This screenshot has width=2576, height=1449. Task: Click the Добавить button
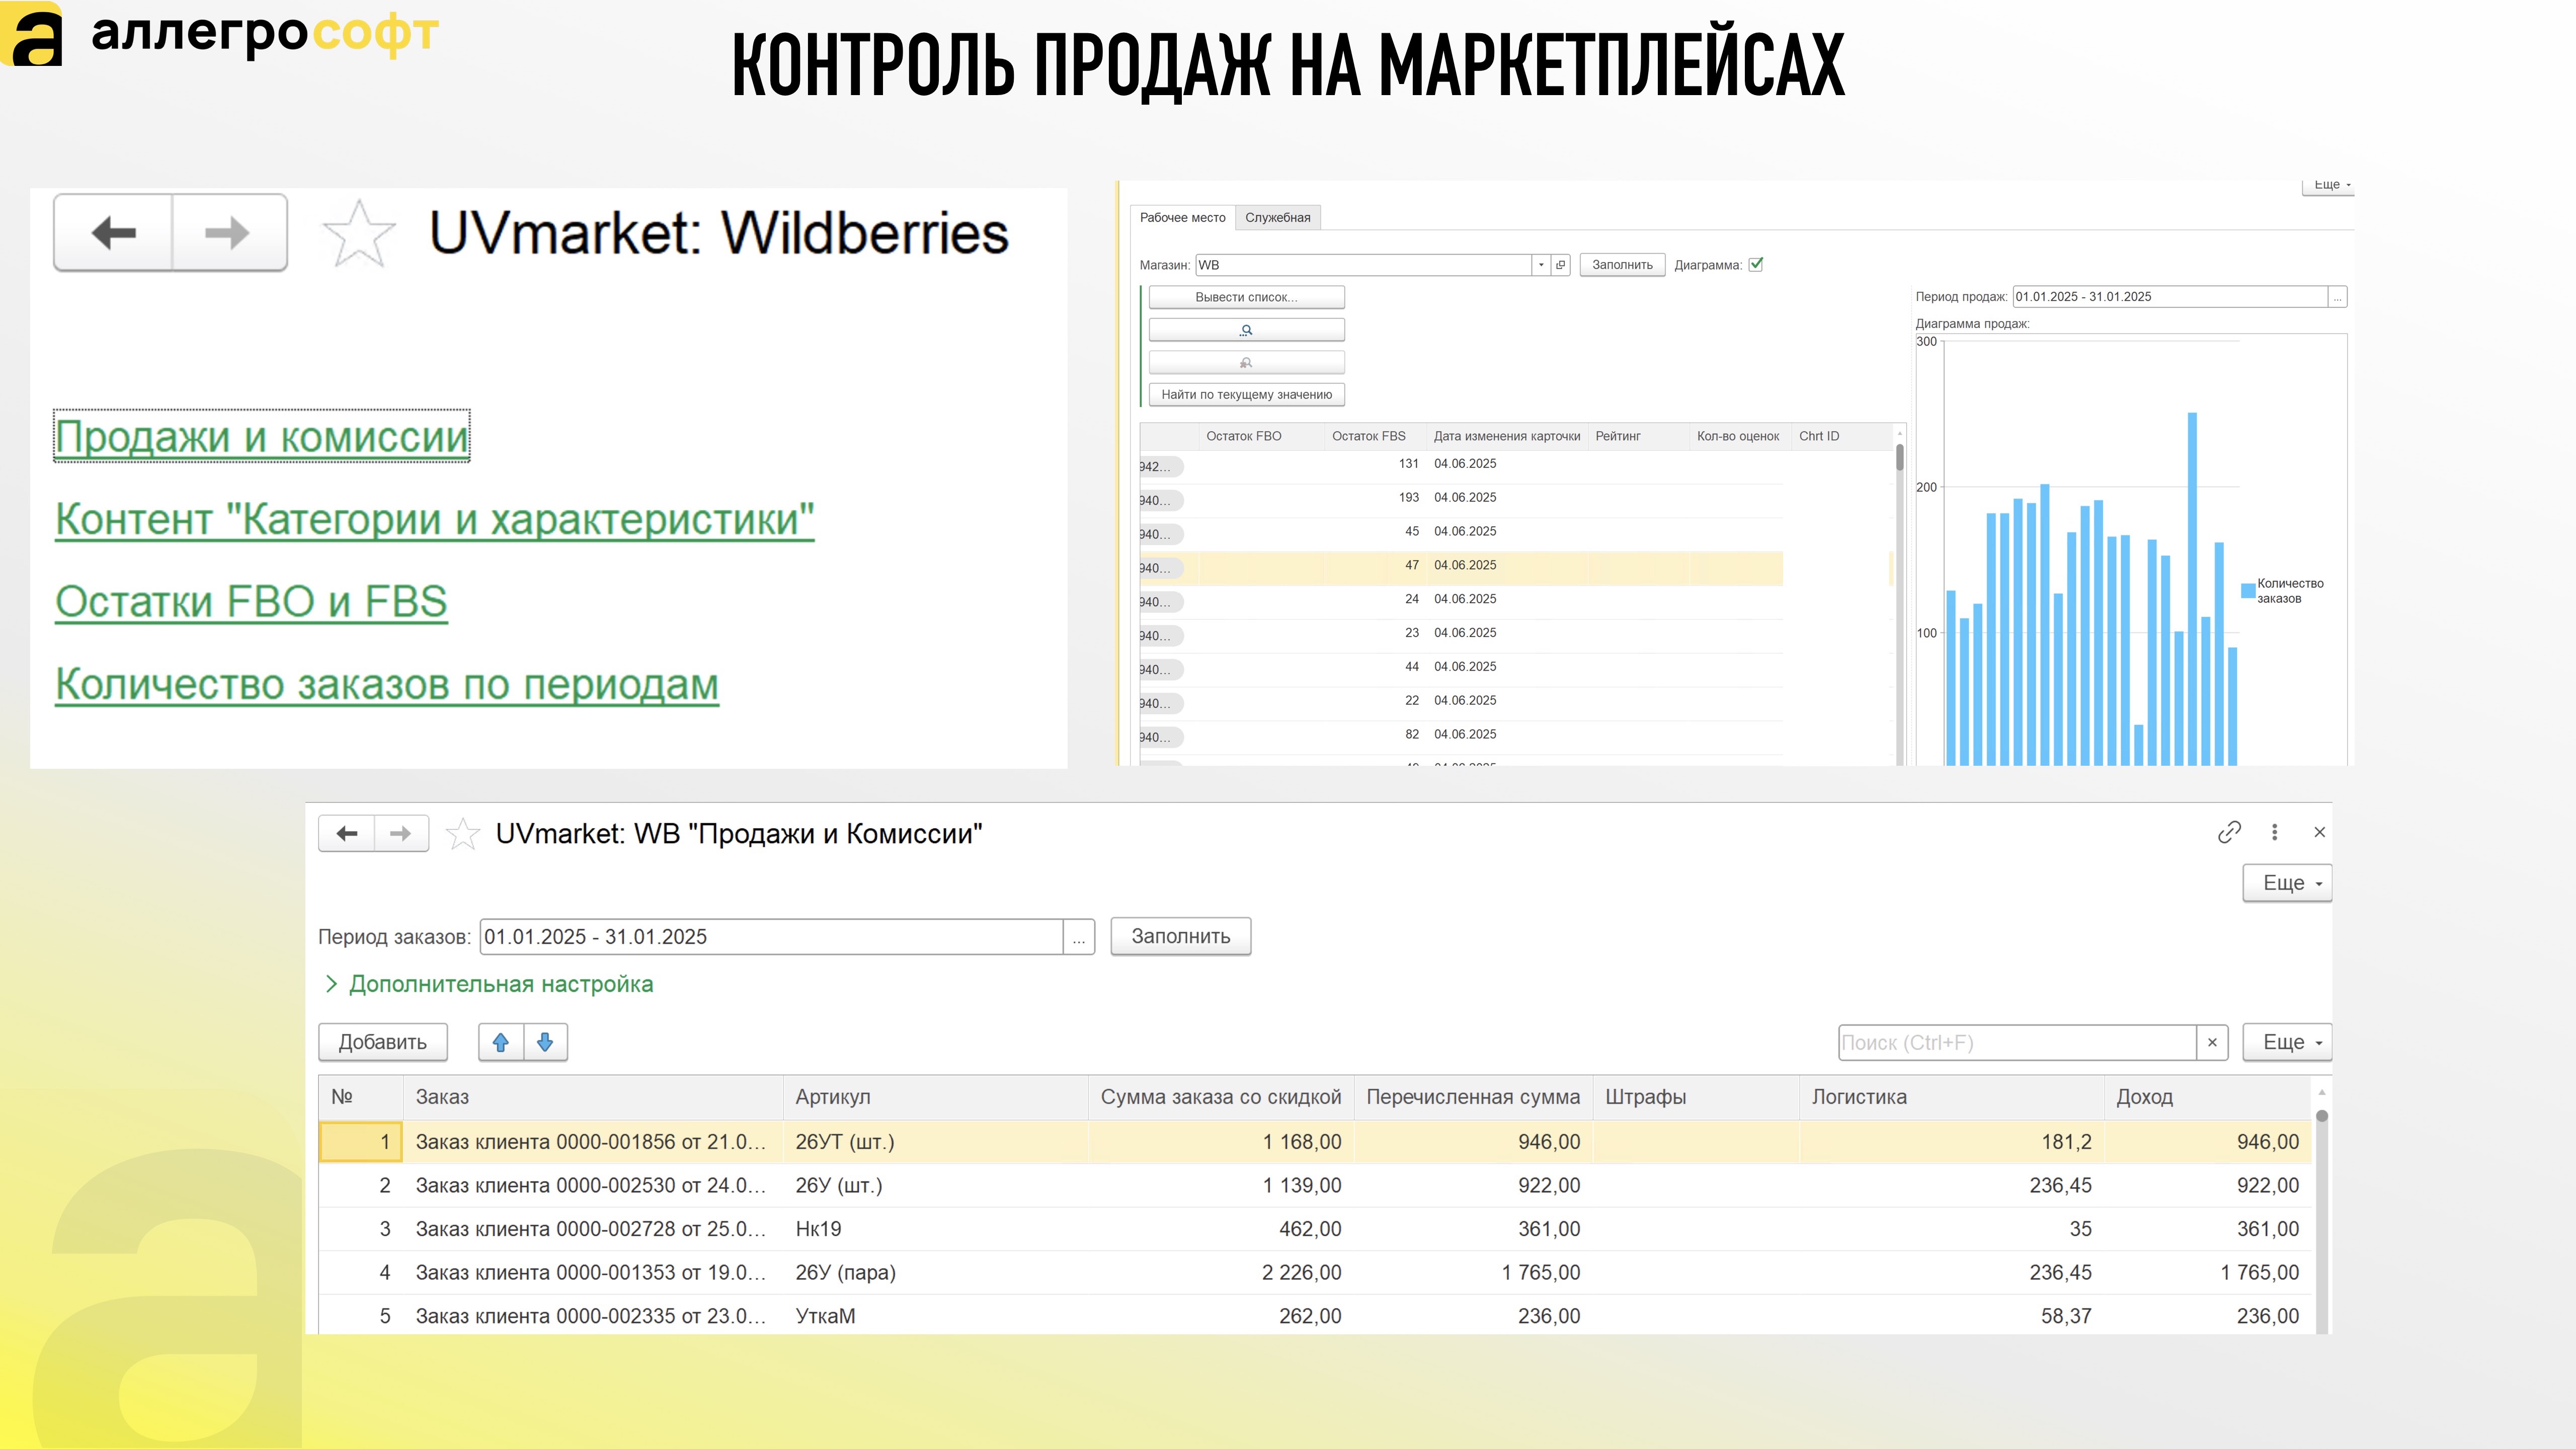pyautogui.click(x=383, y=1042)
